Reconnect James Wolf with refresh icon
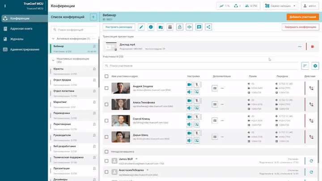Viewport: 322px width, 181px height. point(311,161)
